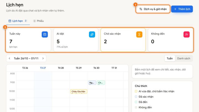Click the T3 27 column header
This screenshot has height=112, width=199.
point(43,68)
